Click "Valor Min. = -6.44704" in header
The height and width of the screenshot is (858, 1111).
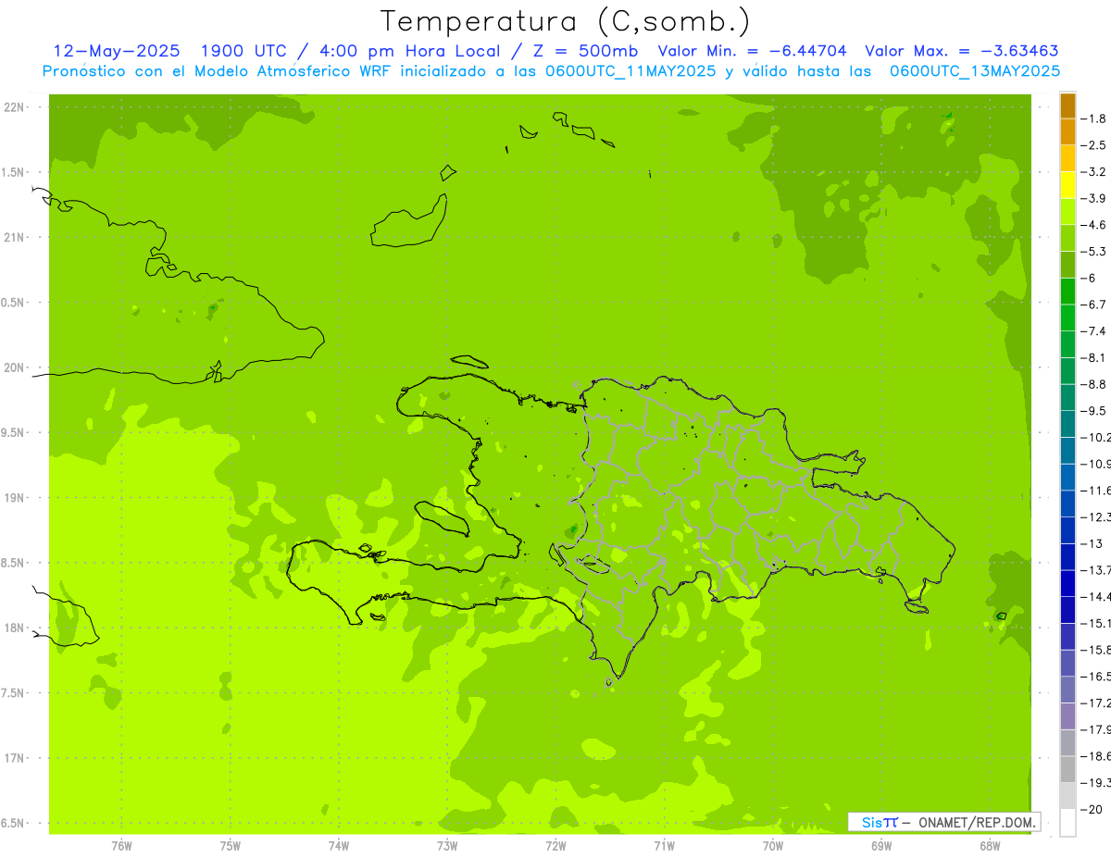(752, 51)
